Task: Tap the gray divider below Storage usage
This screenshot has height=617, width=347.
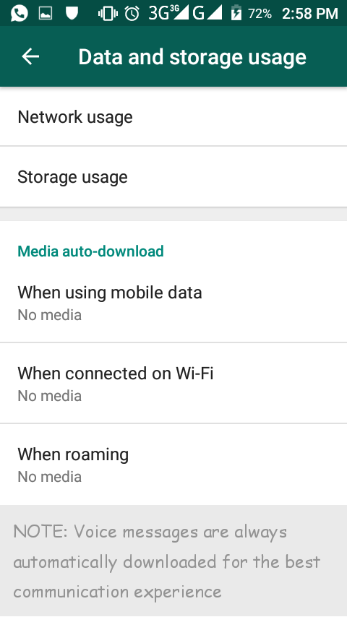Action: coord(173,214)
